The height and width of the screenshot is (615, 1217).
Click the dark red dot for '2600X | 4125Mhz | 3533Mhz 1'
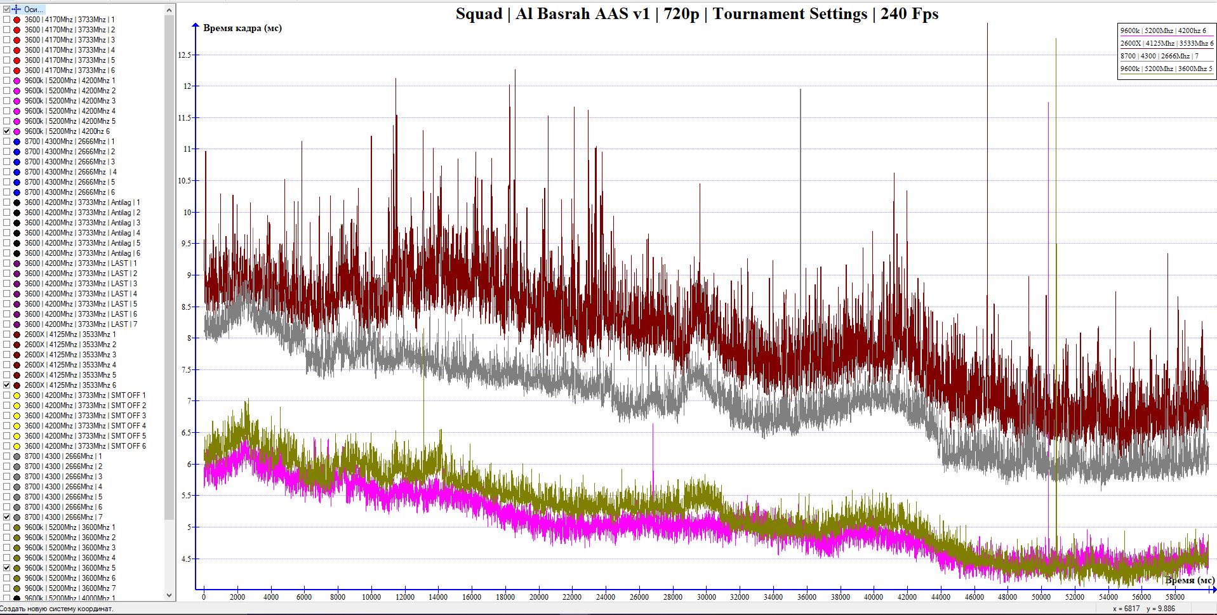[17, 334]
